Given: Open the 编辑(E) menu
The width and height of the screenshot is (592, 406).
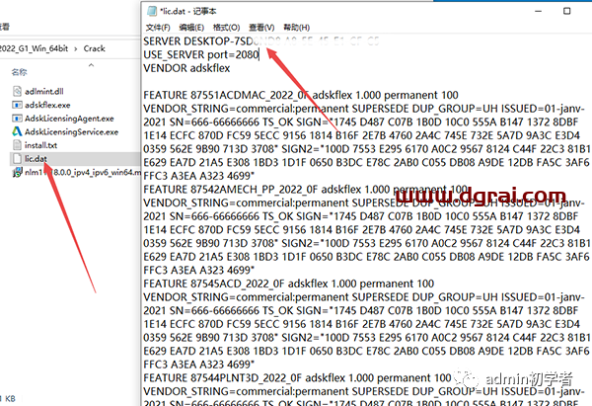Looking at the screenshot, I should [194, 27].
